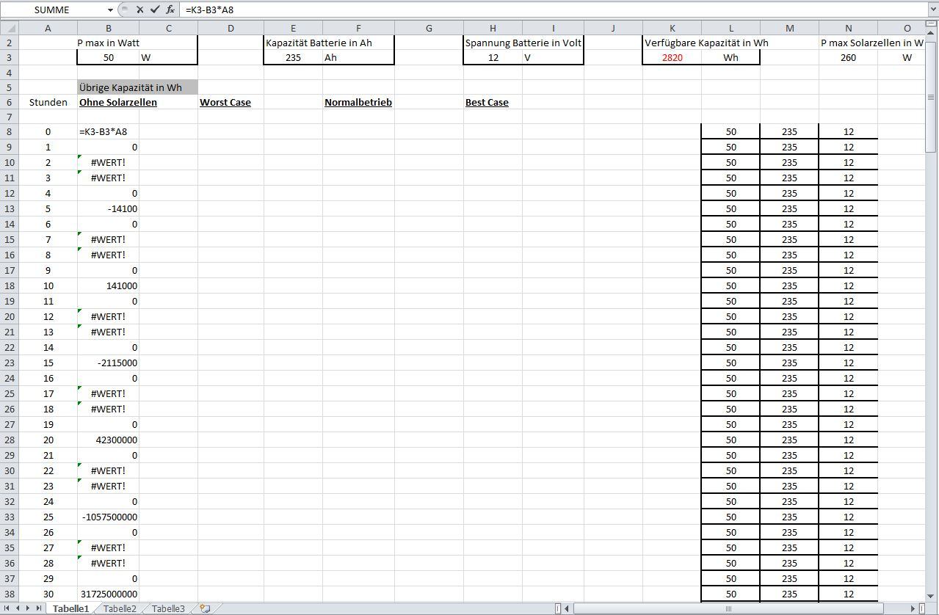Select the 'Ah' unit cell in row 3

pyautogui.click(x=358, y=57)
